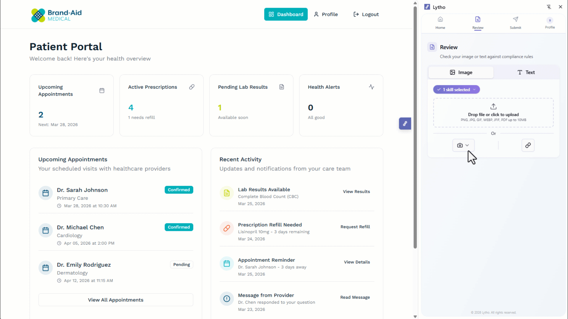568x319 pixels.
Task: Click the page vertical scrollbar
Action: pos(415,127)
